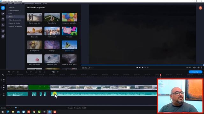Screen dimensions: 204x114
Task: Click the preview volume speaker icon
Action: click(x=194, y=67)
